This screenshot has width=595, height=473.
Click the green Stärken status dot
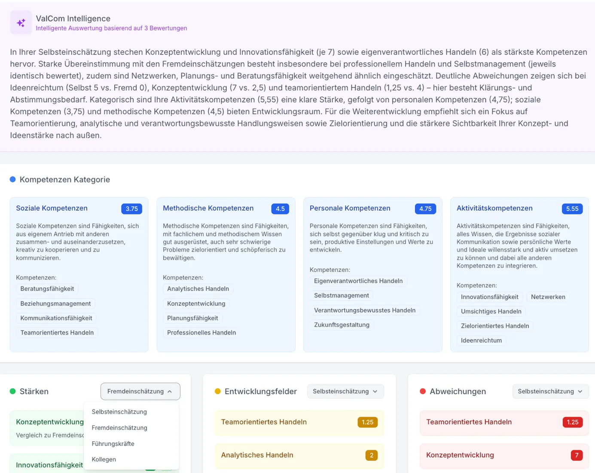12,391
